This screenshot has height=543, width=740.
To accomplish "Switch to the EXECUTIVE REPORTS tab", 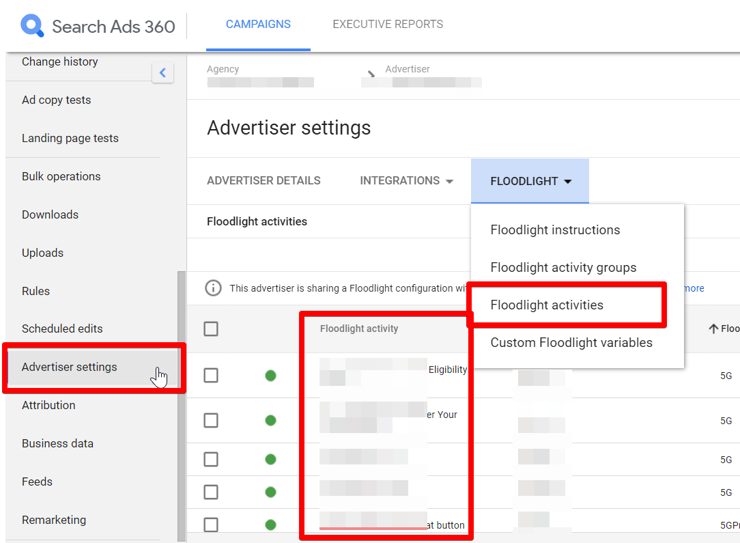I will pos(388,24).
